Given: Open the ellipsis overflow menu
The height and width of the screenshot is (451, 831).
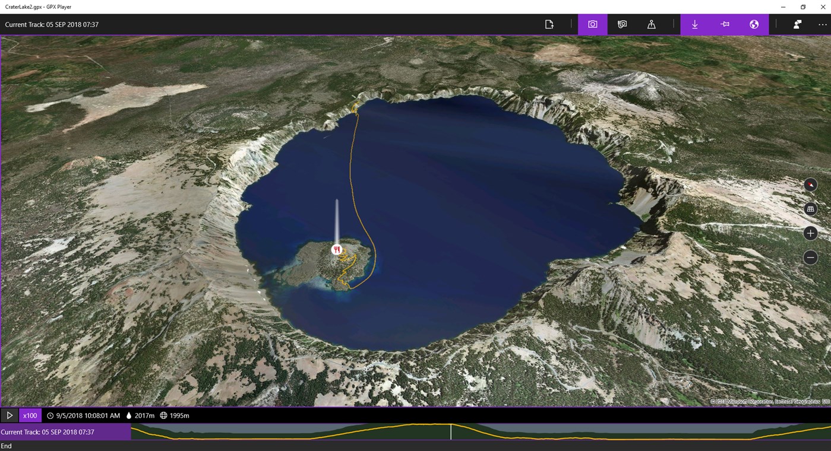Looking at the screenshot, I should pyautogui.click(x=822, y=24).
